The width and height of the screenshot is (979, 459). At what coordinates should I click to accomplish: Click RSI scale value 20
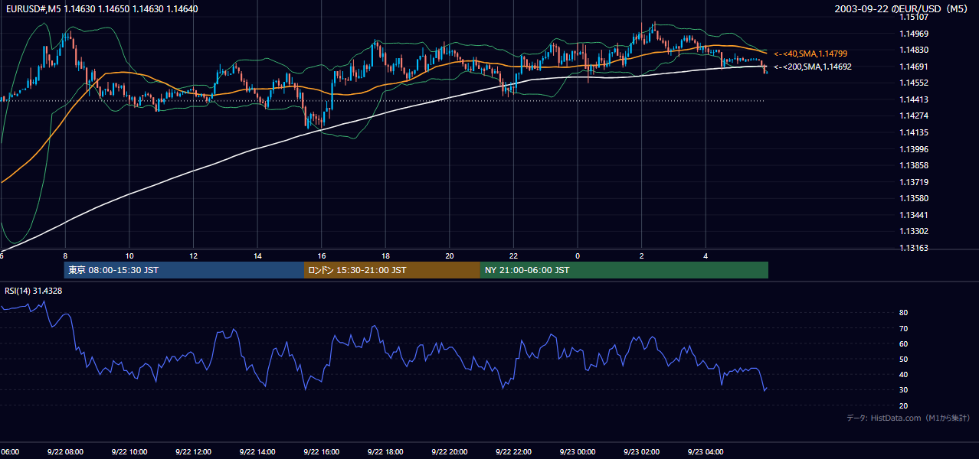[x=904, y=405]
